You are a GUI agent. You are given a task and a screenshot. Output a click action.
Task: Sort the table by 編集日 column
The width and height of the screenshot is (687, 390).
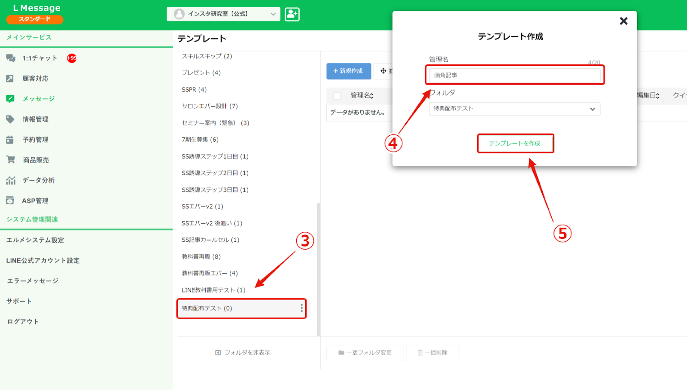click(x=648, y=95)
